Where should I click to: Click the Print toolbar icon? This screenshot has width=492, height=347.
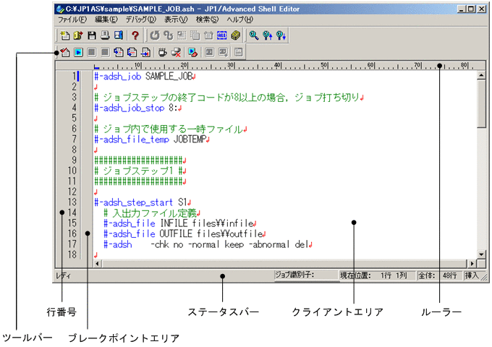(x=105, y=35)
